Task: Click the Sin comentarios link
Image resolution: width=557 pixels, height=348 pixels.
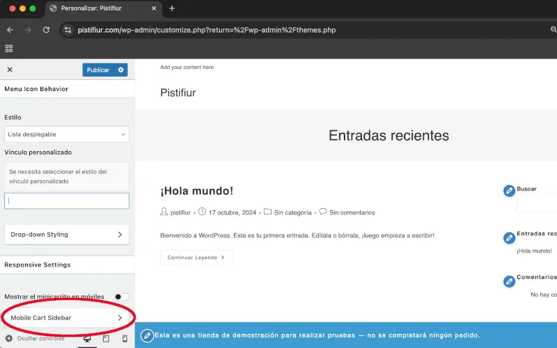Action: pyautogui.click(x=352, y=212)
